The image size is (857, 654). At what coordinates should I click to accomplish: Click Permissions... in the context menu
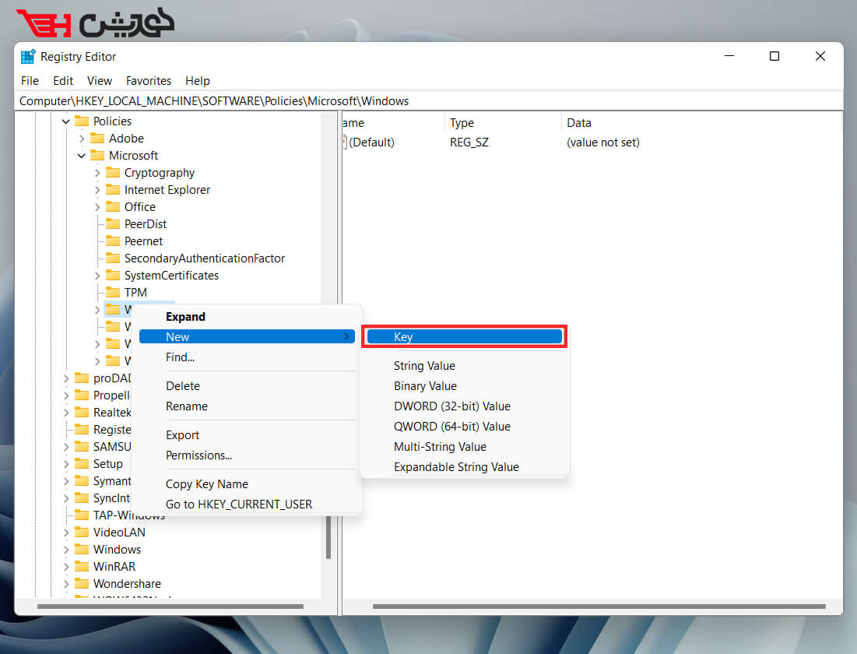[x=198, y=455]
